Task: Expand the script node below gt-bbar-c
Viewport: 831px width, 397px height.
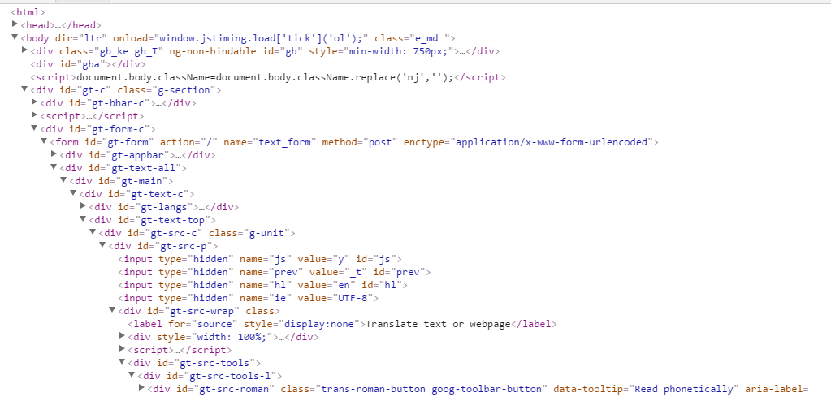Action: coord(34,115)
